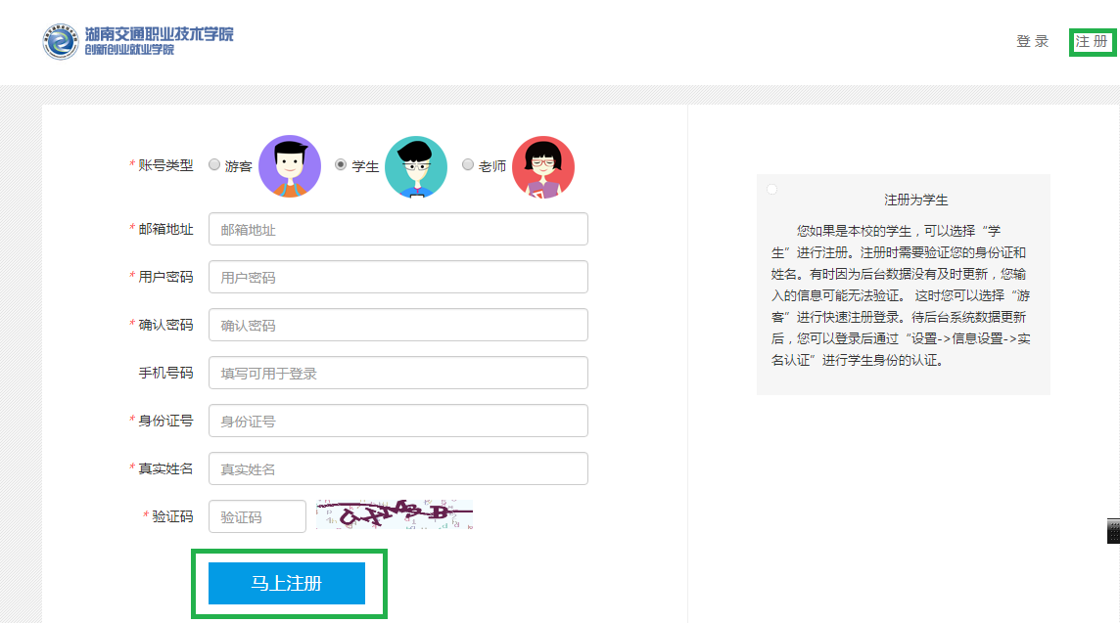This screenshot has width=1120, height=623.
Task: Focus the 身份证号 input field
Action: 397,421
